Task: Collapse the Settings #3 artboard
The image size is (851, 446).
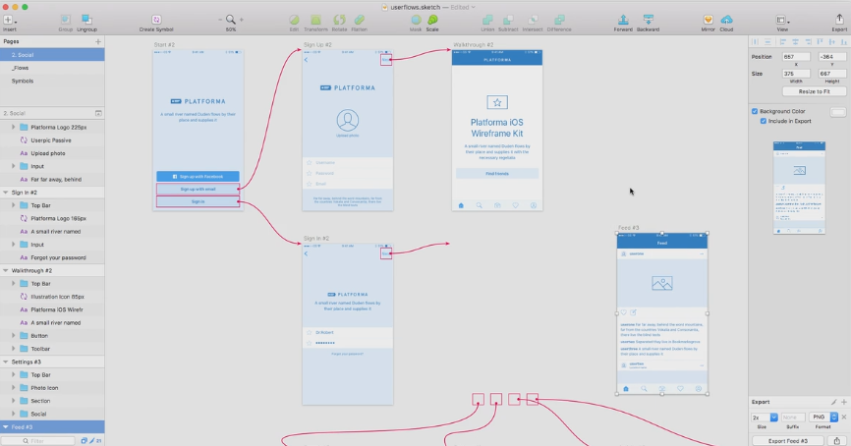Action: coord(6,362)
